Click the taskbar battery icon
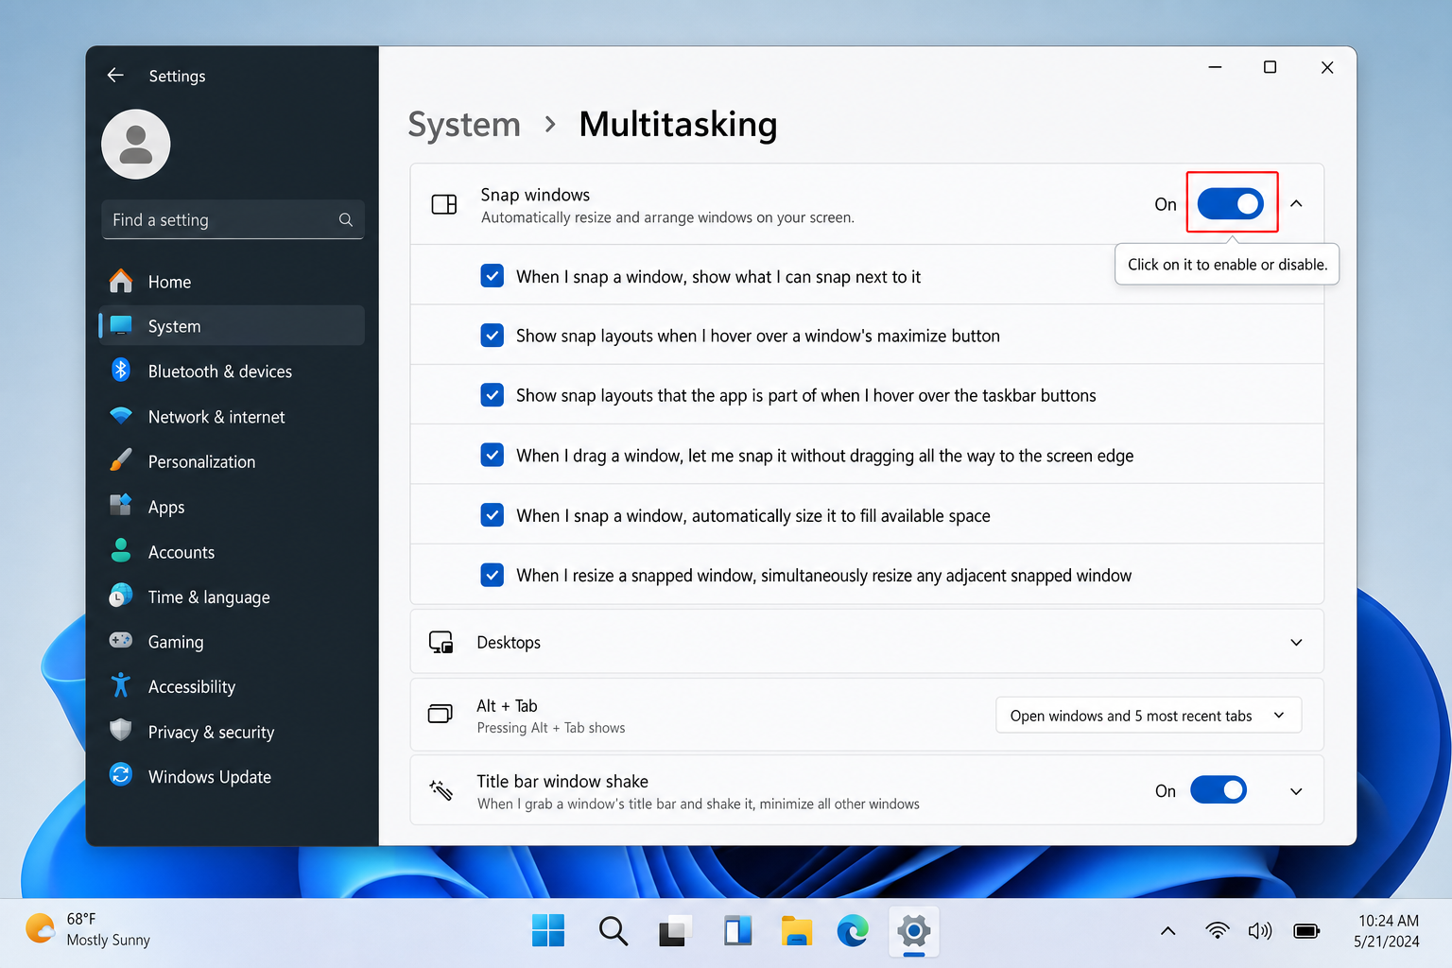This screenshot has width=1452, height=968. tap(1306, 931)
